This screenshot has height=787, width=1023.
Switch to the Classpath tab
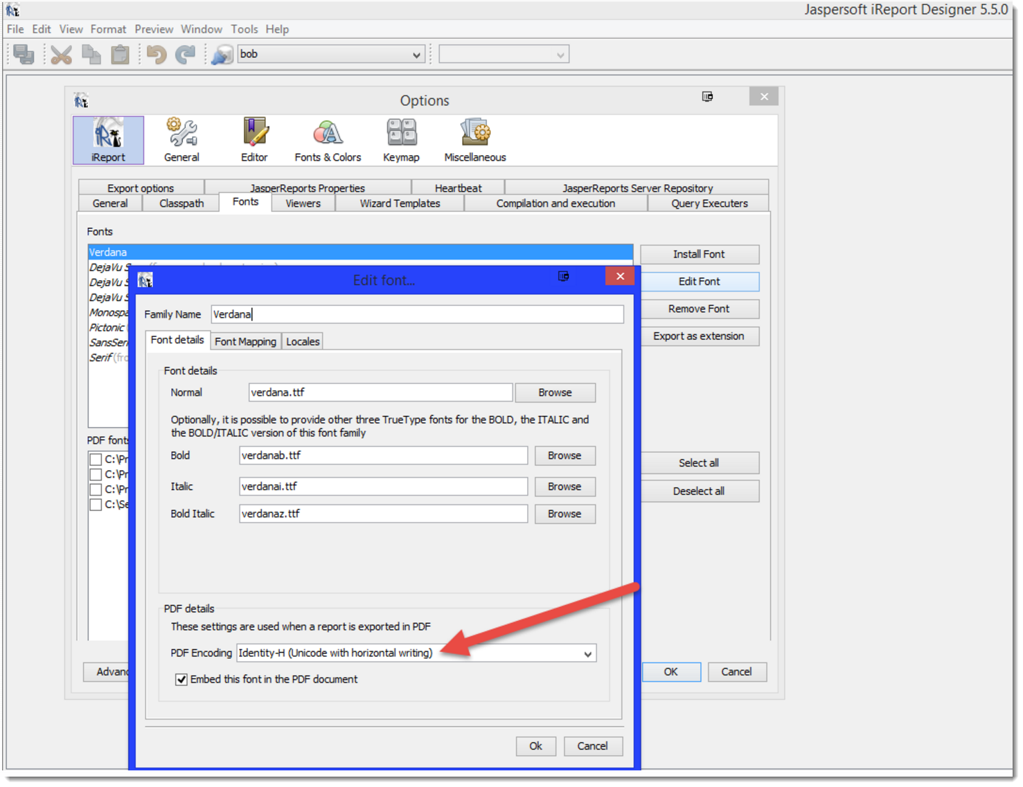(181, 203)
